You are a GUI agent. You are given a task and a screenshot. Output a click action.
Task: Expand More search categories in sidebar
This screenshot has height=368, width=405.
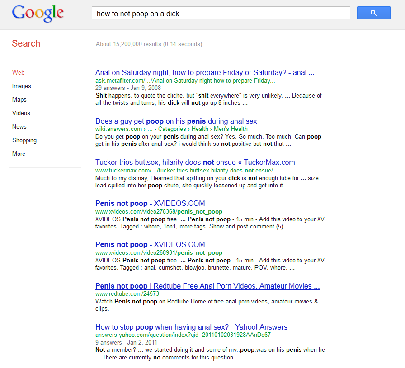[x=19, y=154]
